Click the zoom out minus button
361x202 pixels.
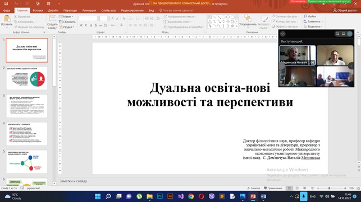coord(318,188)
